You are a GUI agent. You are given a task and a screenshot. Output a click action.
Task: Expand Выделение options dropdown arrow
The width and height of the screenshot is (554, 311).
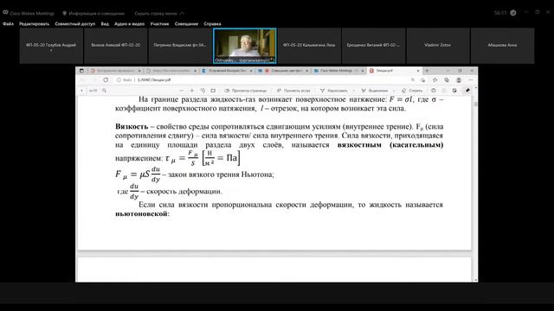(394, 91)
